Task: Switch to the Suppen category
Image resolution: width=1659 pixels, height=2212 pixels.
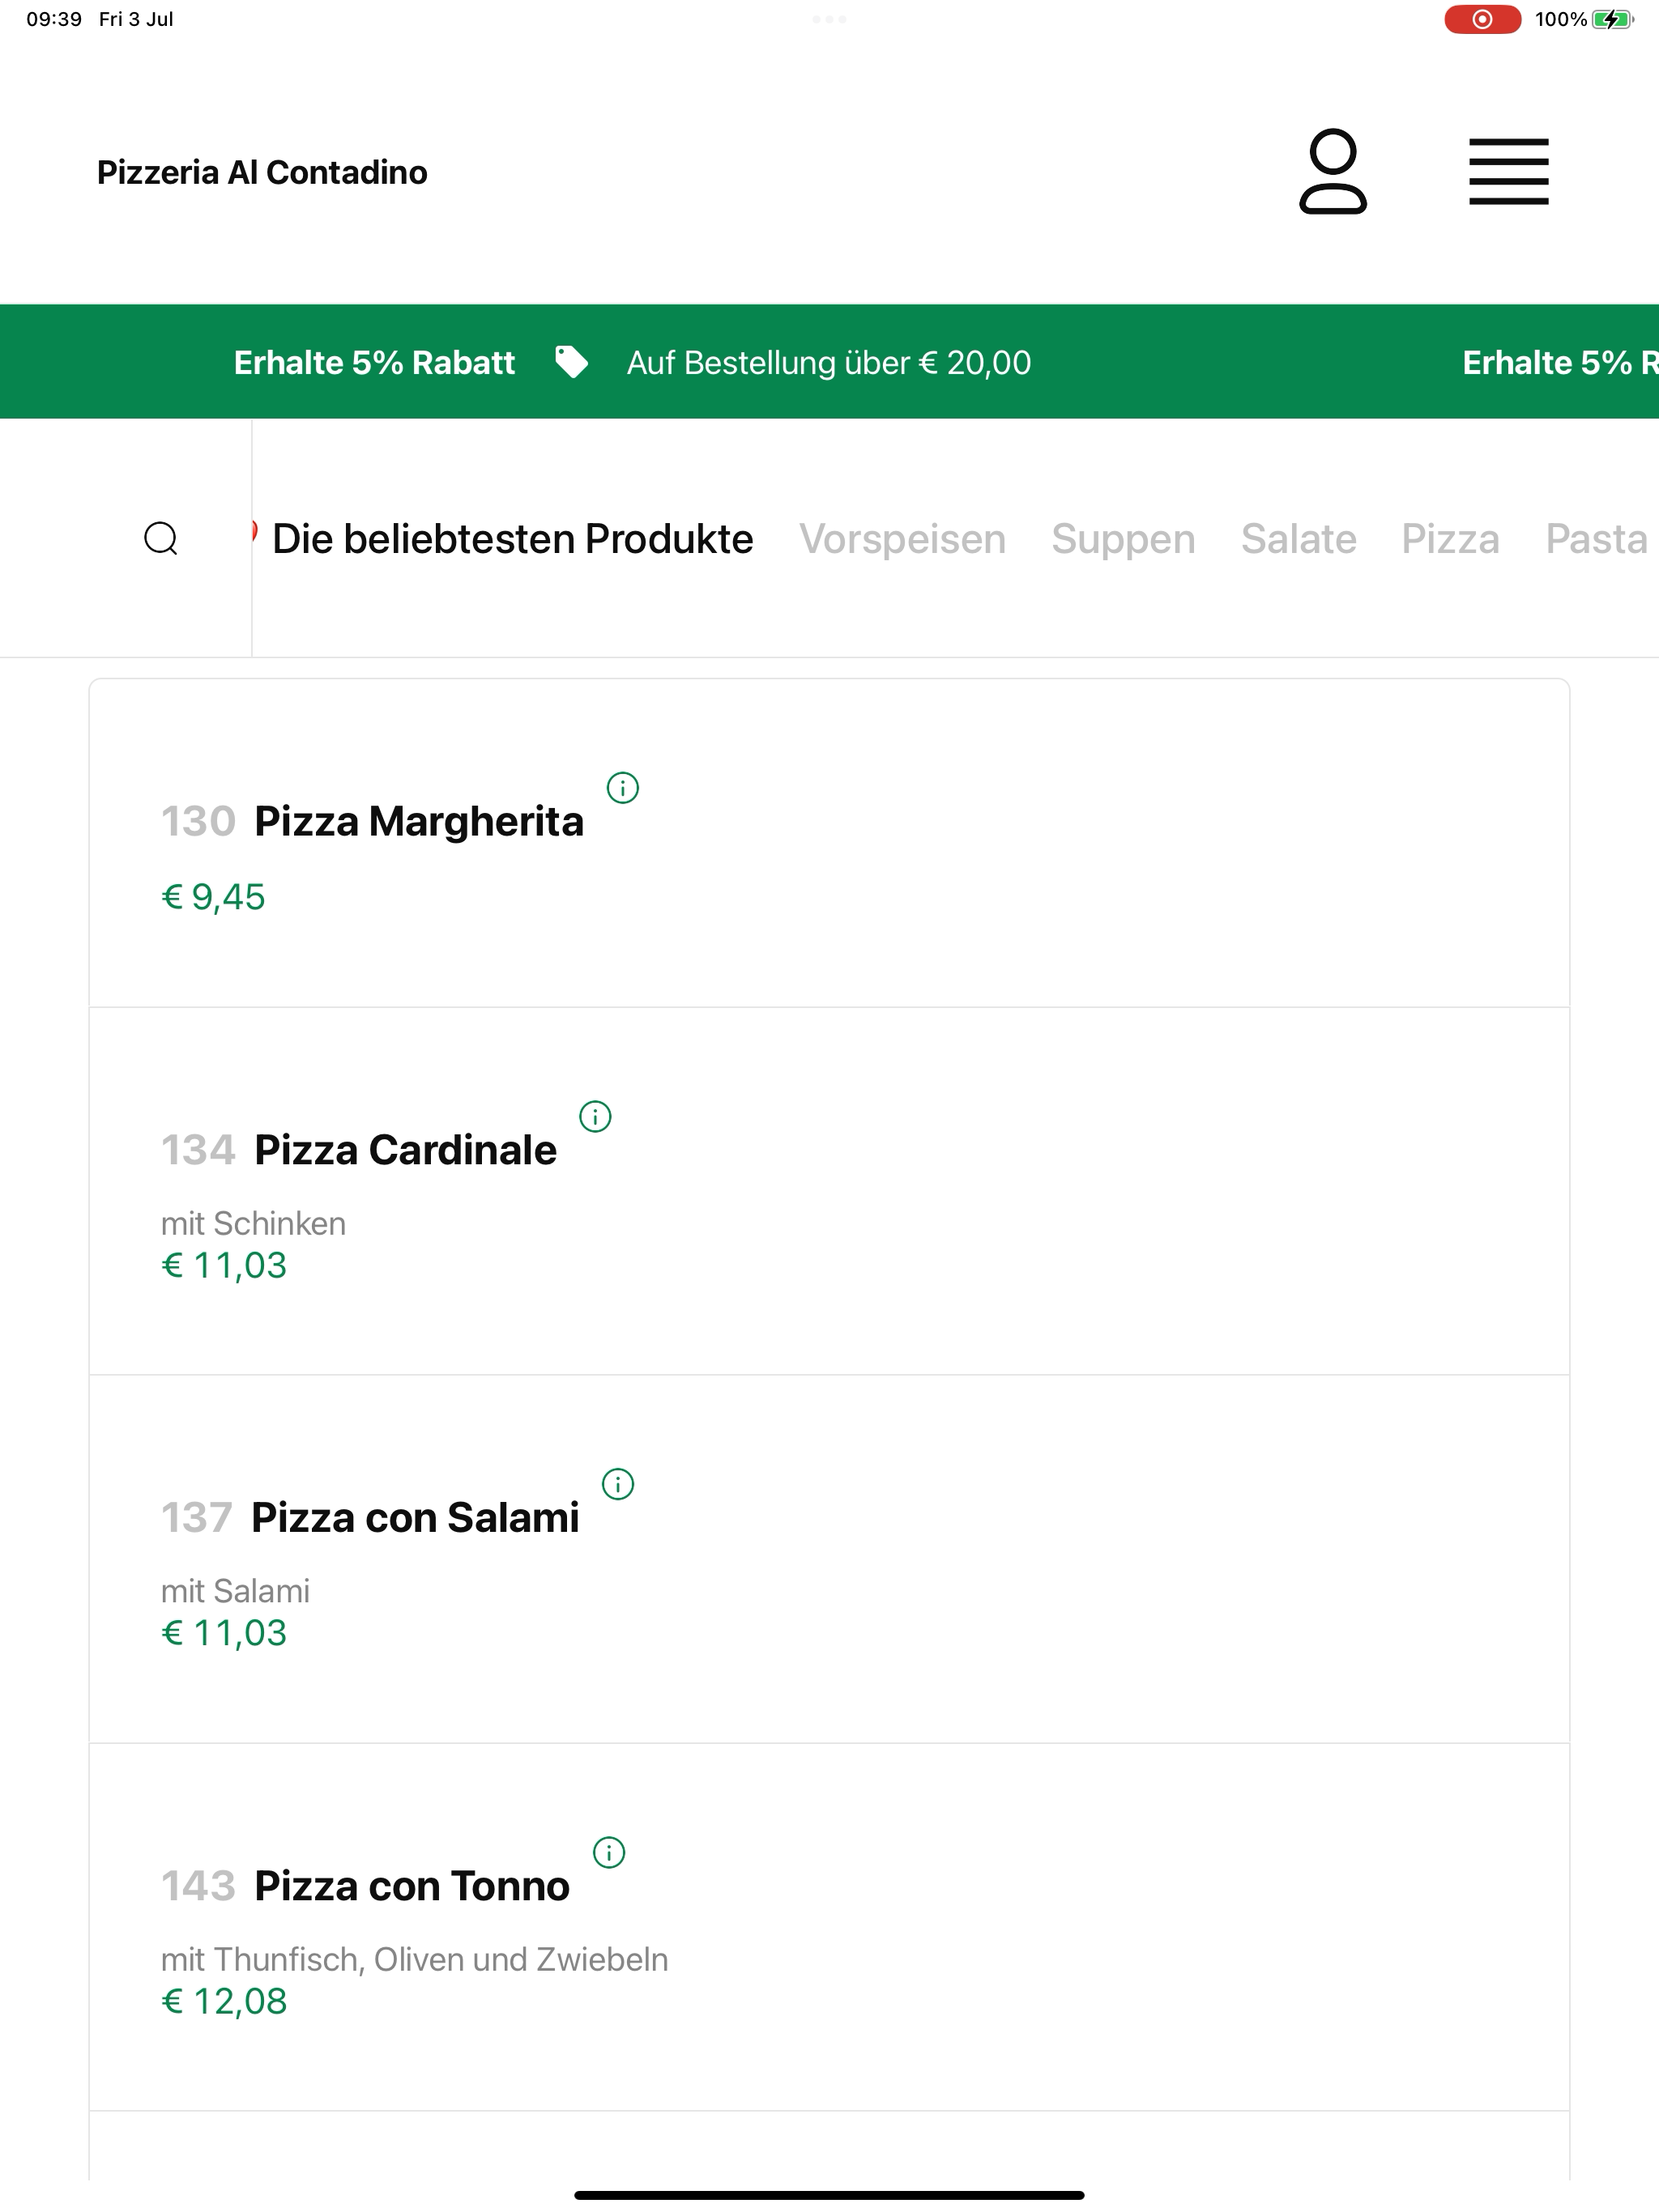Action: (1124, 539)
